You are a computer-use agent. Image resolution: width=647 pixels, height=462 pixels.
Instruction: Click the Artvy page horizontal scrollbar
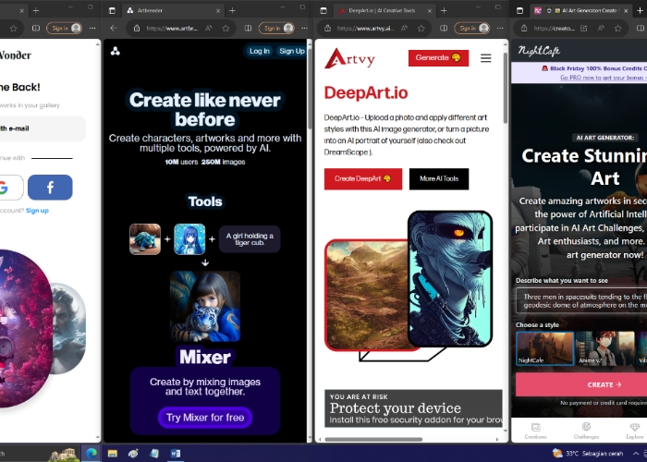pyautogui.click(x=373, y=439)
